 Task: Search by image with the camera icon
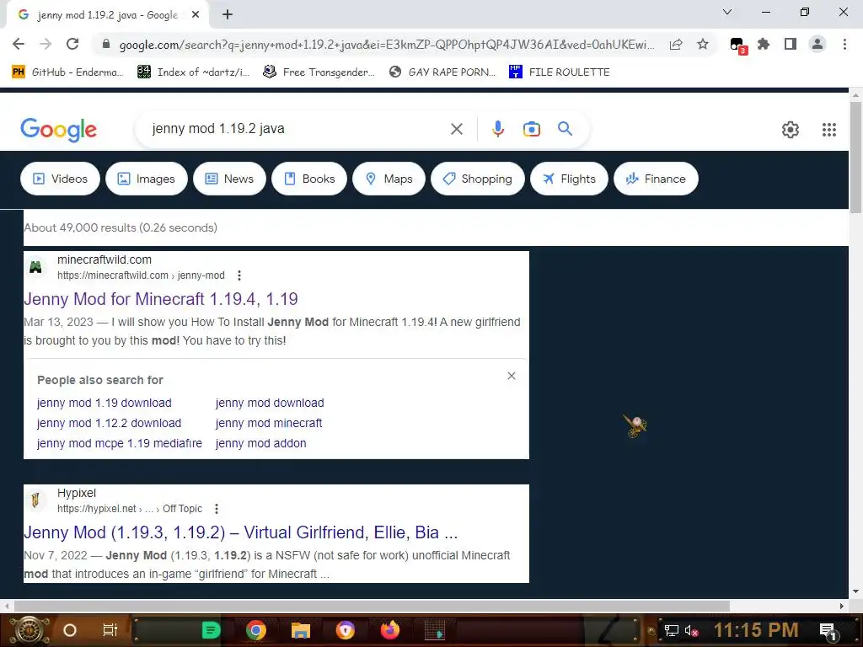(531, 129)
